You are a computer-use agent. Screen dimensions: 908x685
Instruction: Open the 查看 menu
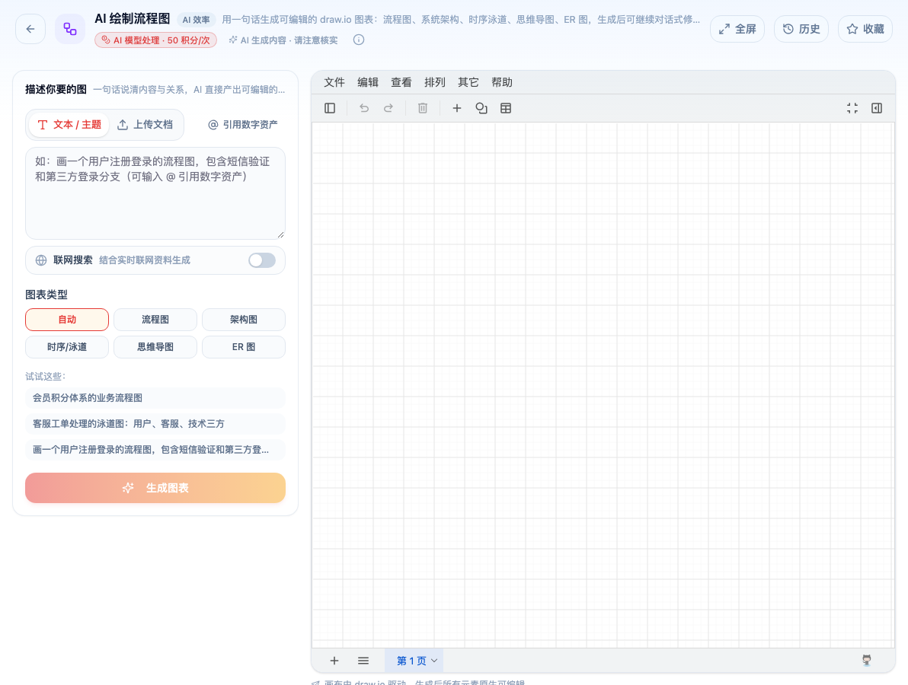401,82
